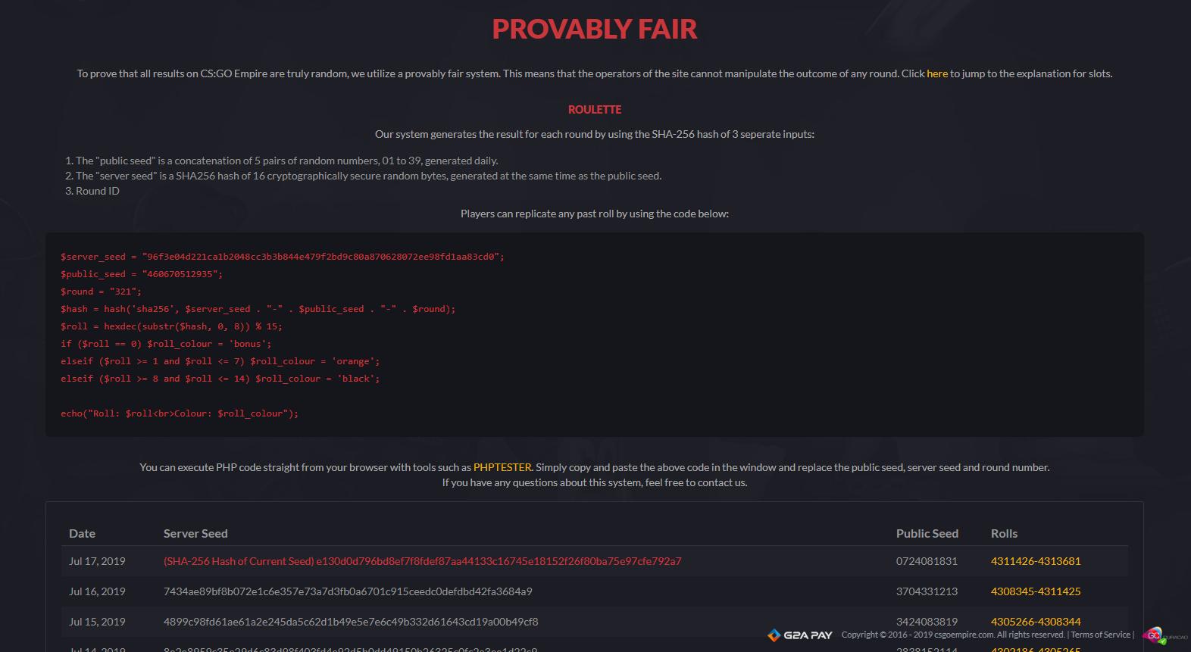This screenshot has height=652, width=1191.
Task: Click the ROULETTE section heading
Action: click(x=595, y=110)
